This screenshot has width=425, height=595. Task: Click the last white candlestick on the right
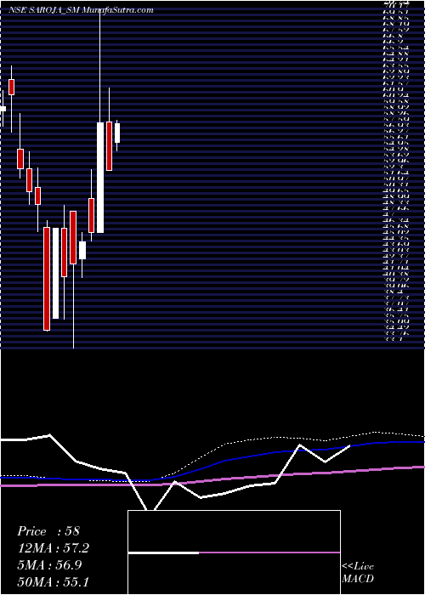coord(117,133)
